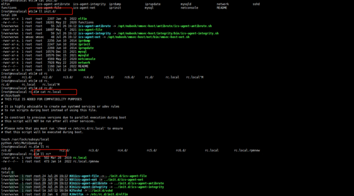Viewport: 354px width, 196px height.
Task: Click 'total 104' line
Action: (x=9, y=15)
